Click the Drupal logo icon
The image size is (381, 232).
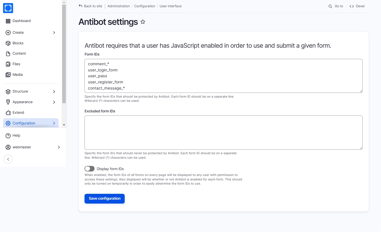click(x=8, y=8)
